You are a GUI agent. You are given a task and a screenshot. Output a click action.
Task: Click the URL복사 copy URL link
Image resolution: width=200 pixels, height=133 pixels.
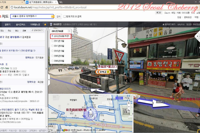(181, 24)
